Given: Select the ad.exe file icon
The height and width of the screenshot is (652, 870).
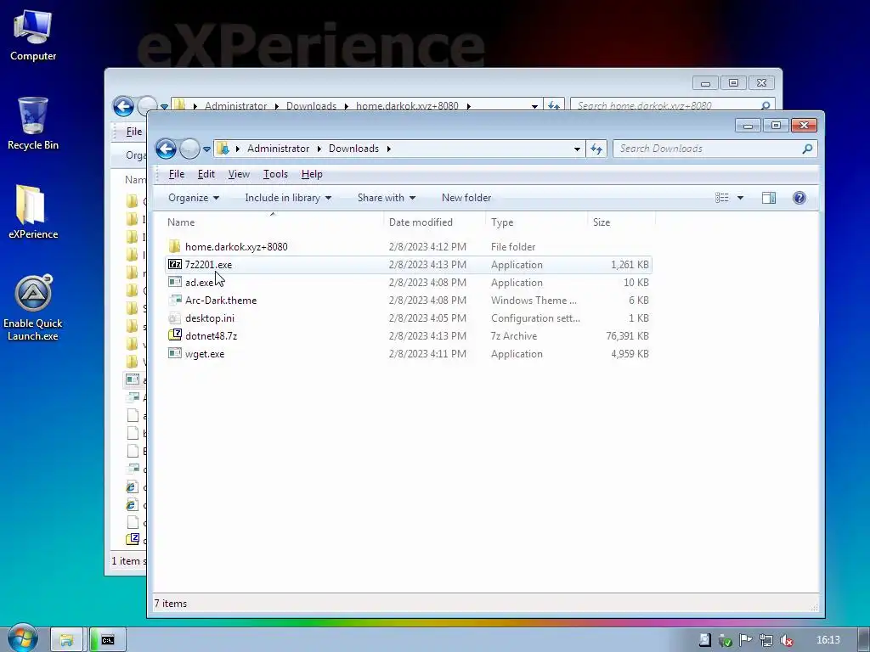Looking at the screenshot, I should (175, 282).
